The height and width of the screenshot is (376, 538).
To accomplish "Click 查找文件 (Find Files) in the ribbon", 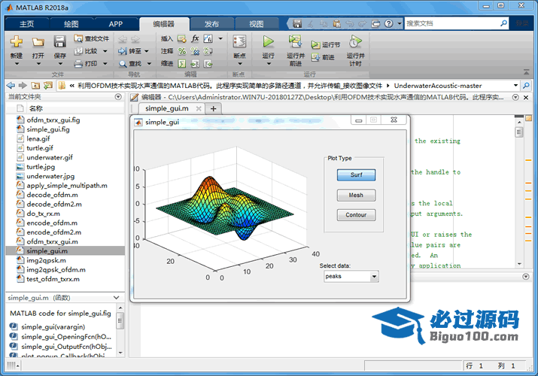I will click(92, 39).
